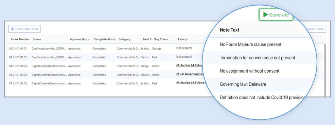This screenshot has width=335, height=125.
Task: Select the note 'Governing law: Delaware'
Action: coord(243,84)
